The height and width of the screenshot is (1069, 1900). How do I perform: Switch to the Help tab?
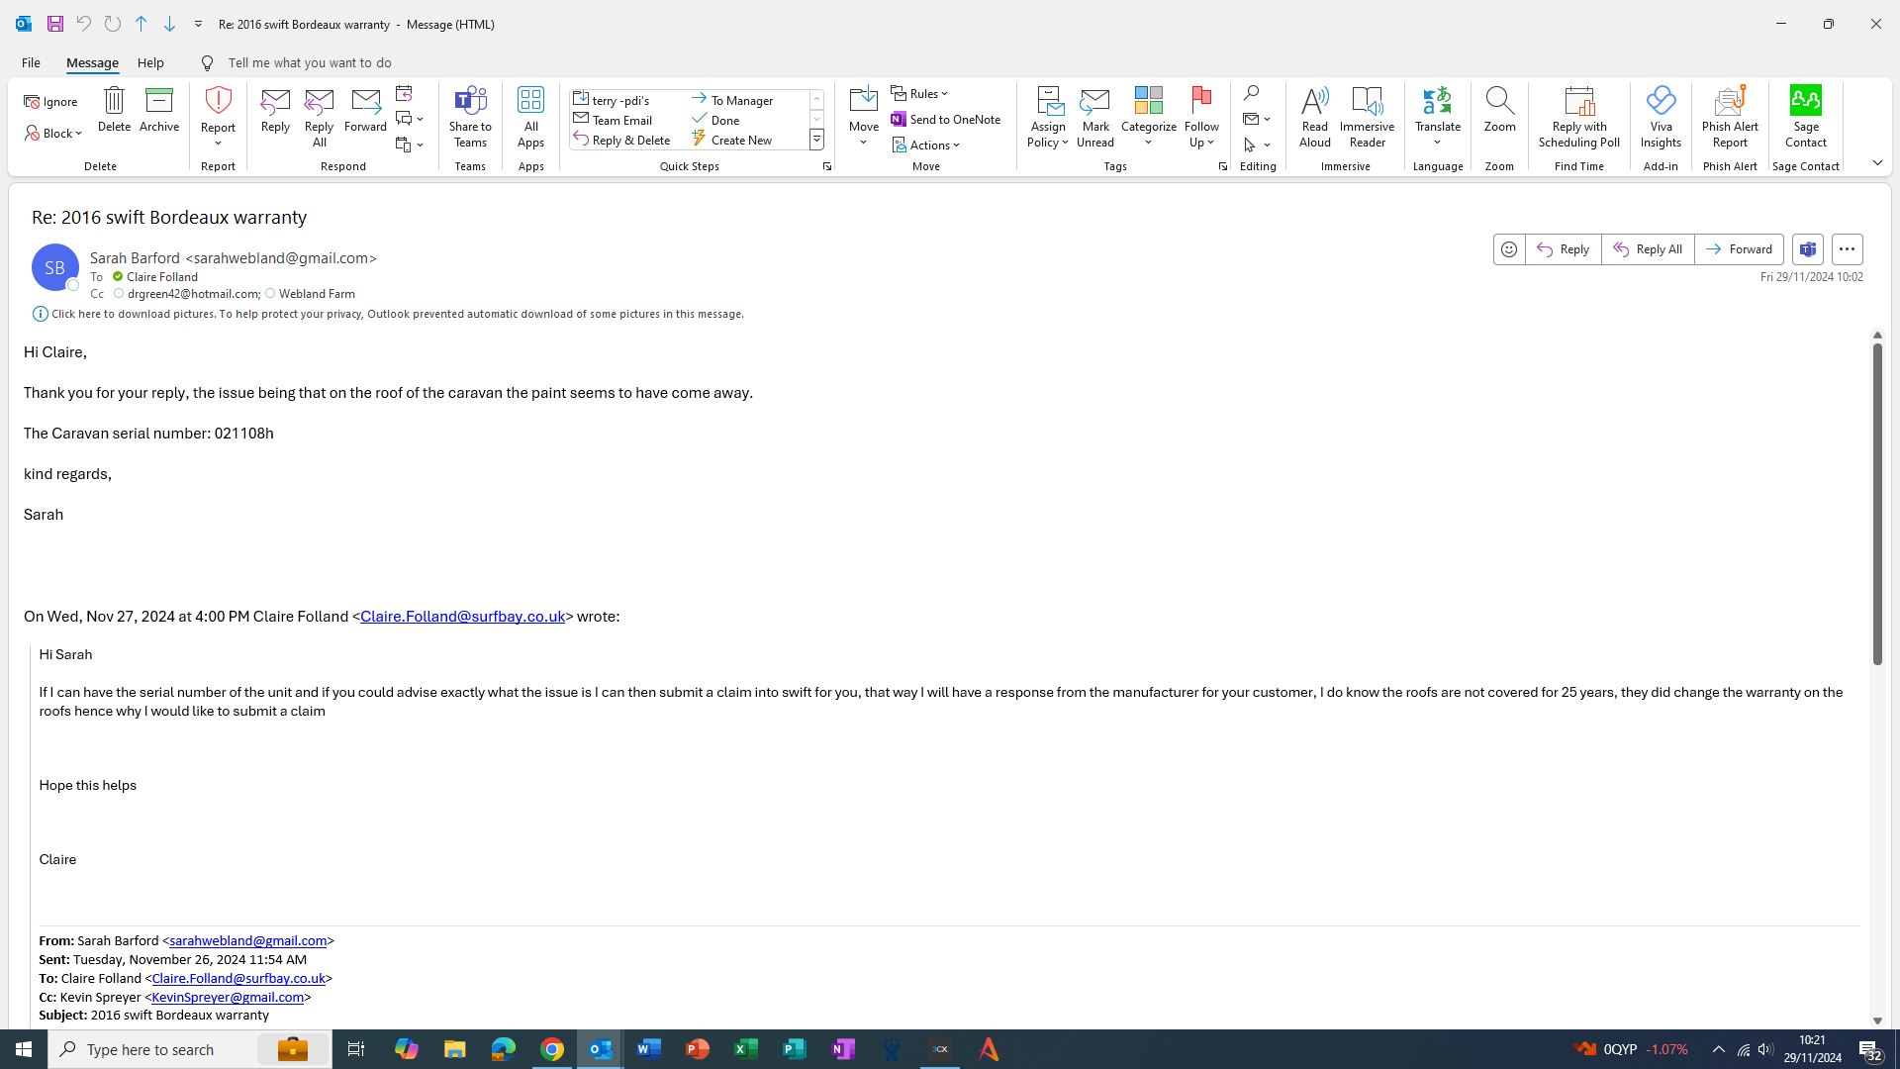pyautogui.click(x=150, y=62)
